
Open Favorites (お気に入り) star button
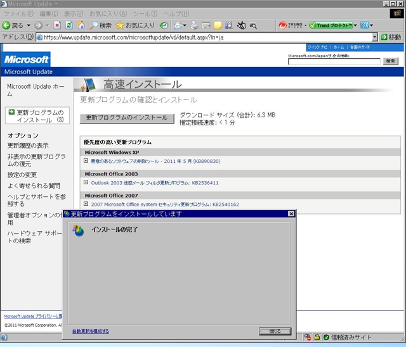click(135, 25)
